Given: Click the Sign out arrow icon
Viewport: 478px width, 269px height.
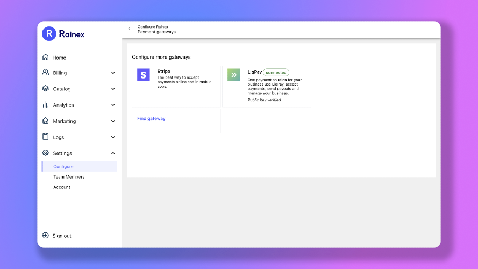Looking at the screenshot, I should 45,236.
